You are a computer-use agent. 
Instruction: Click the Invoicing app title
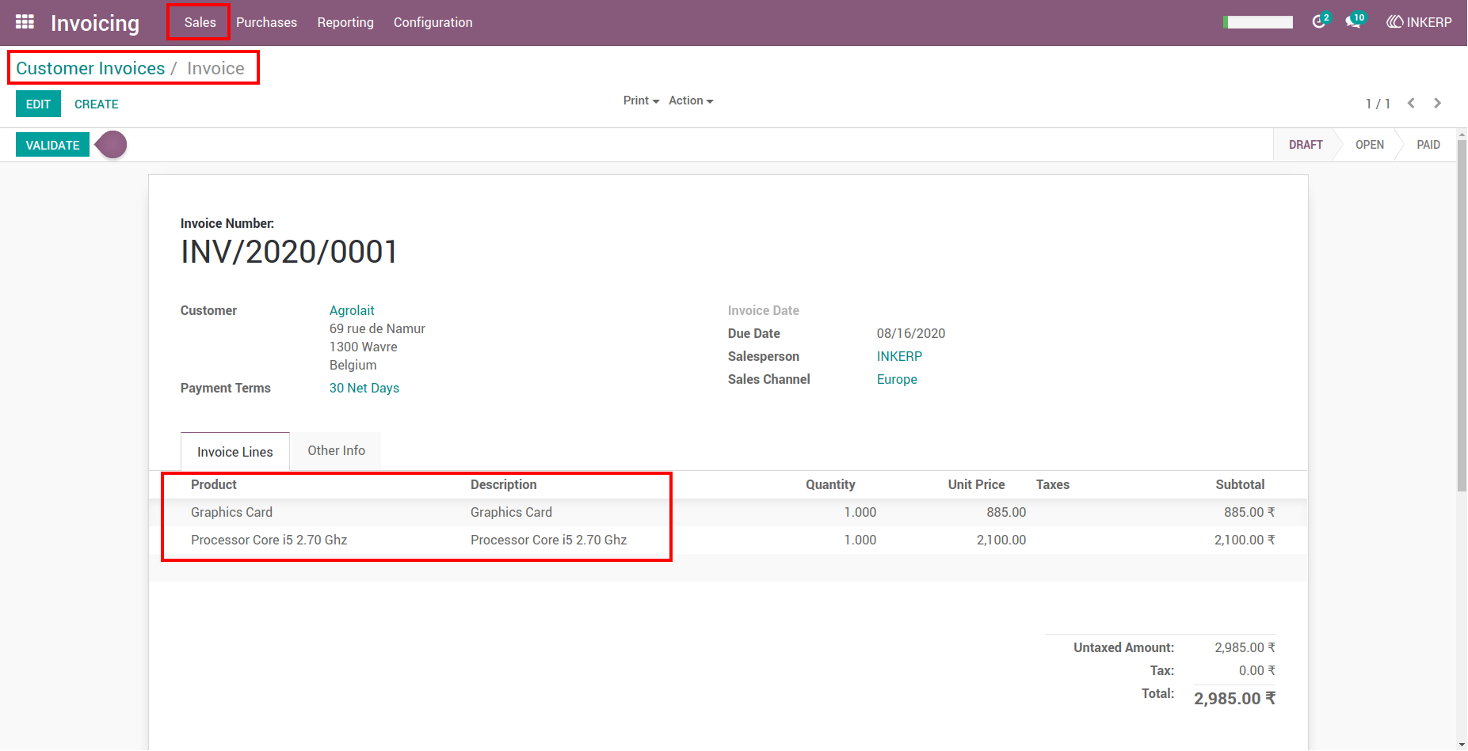pyautogui.click(x=95, y=23)
